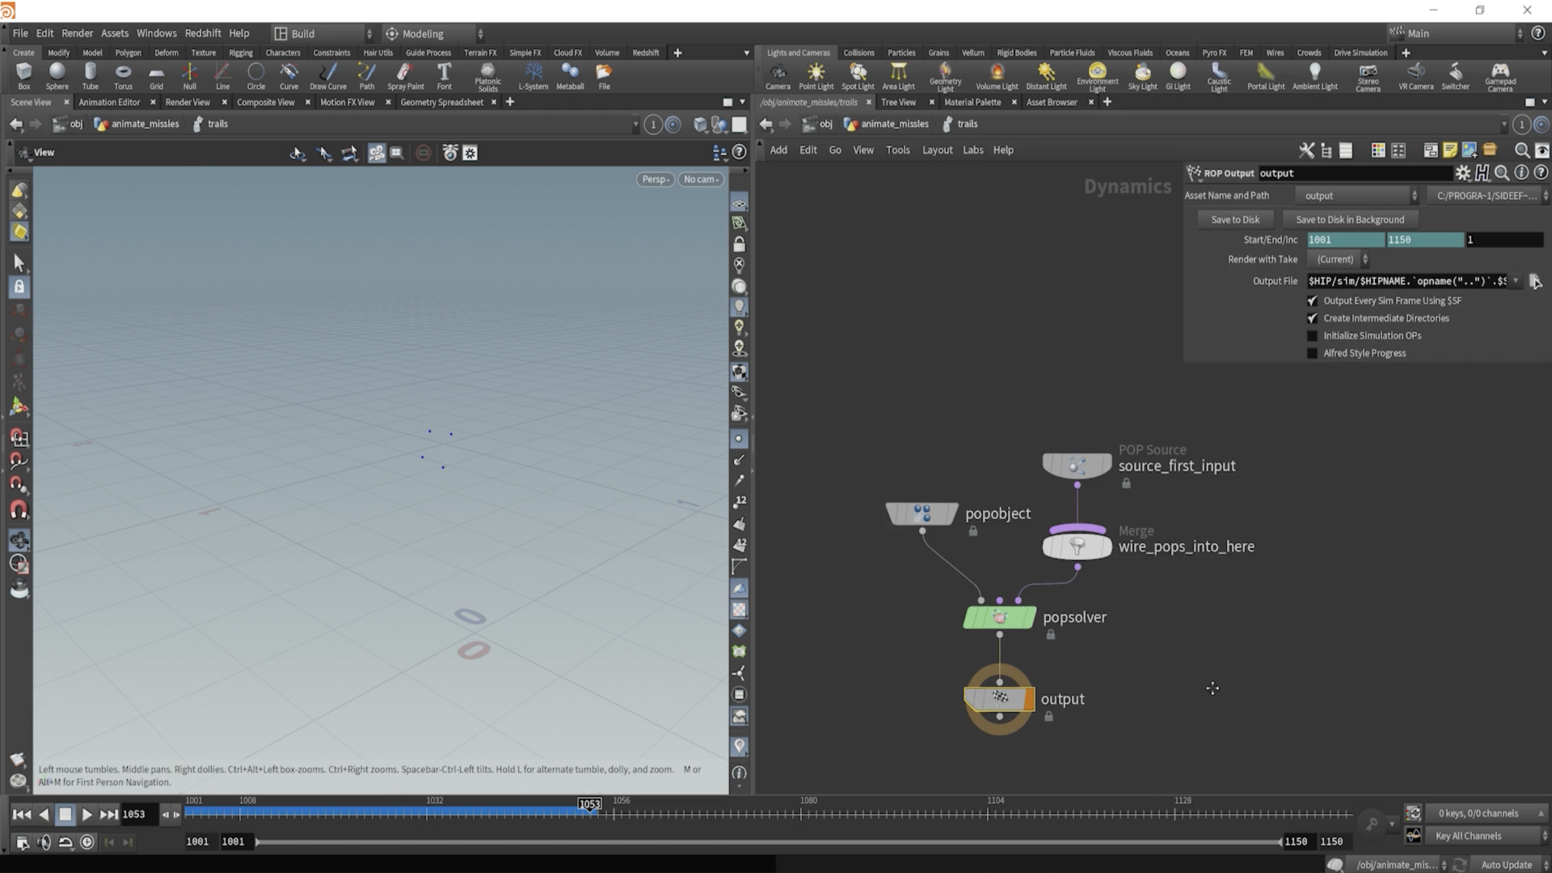The image size is (1552, 873).
Task: Select the Grid shelf tool
Action: pyautogui.click(x=156, y=76)
